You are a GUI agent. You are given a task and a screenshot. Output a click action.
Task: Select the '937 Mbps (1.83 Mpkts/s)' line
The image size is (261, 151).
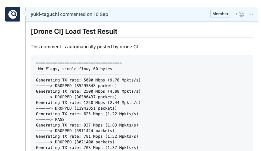tap(87, 125)
